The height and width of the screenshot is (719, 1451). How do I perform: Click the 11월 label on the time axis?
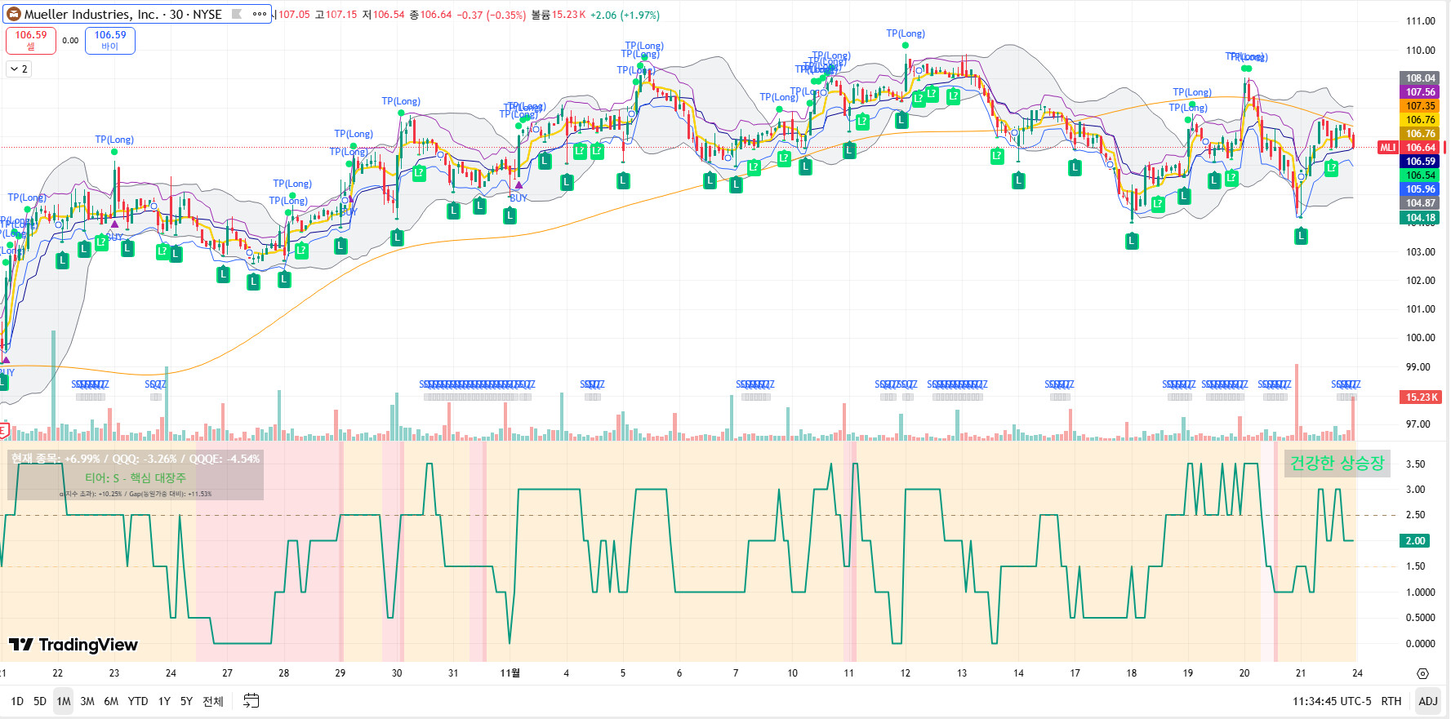tap(510, 673)
